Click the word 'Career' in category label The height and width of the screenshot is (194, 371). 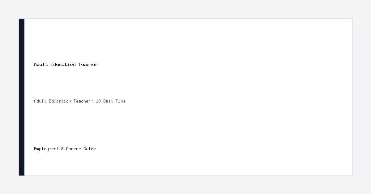[x=74, y=149]
